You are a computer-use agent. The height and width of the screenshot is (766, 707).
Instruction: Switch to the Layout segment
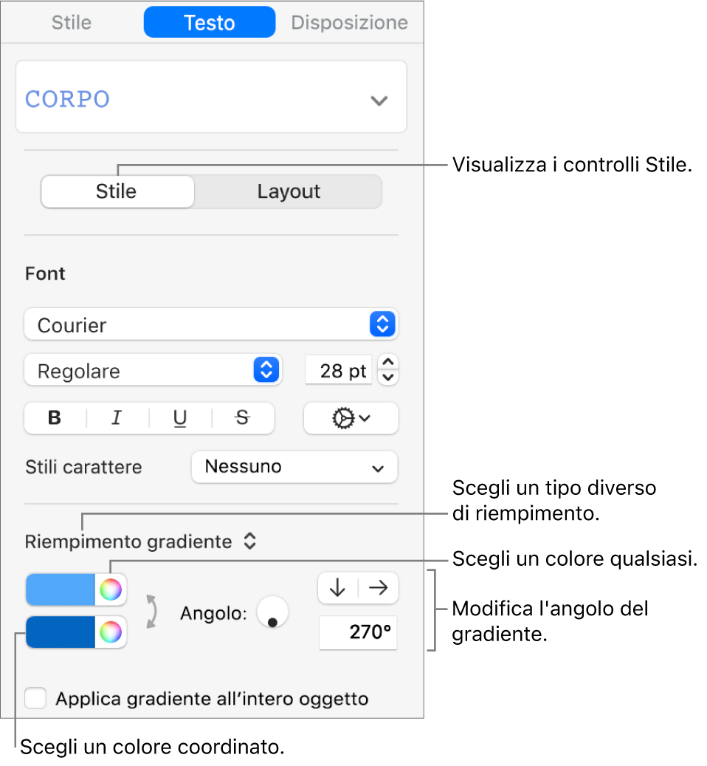pos(289,191)
